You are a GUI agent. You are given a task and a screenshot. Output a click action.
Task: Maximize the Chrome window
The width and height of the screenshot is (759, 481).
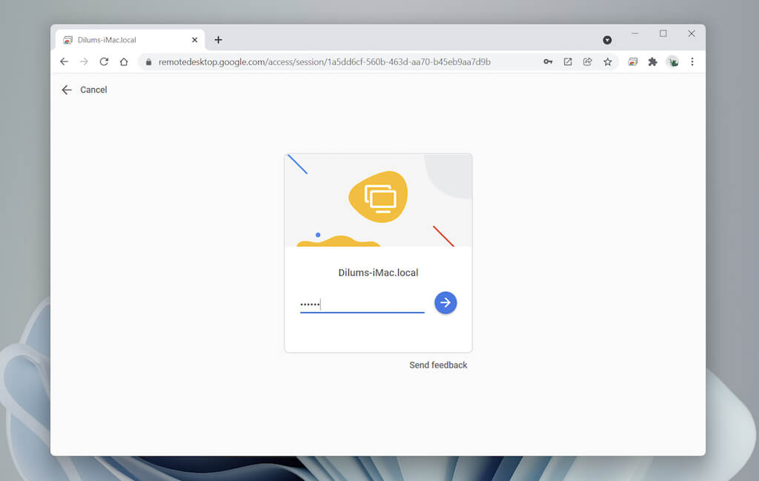click(x=663, y=33)
